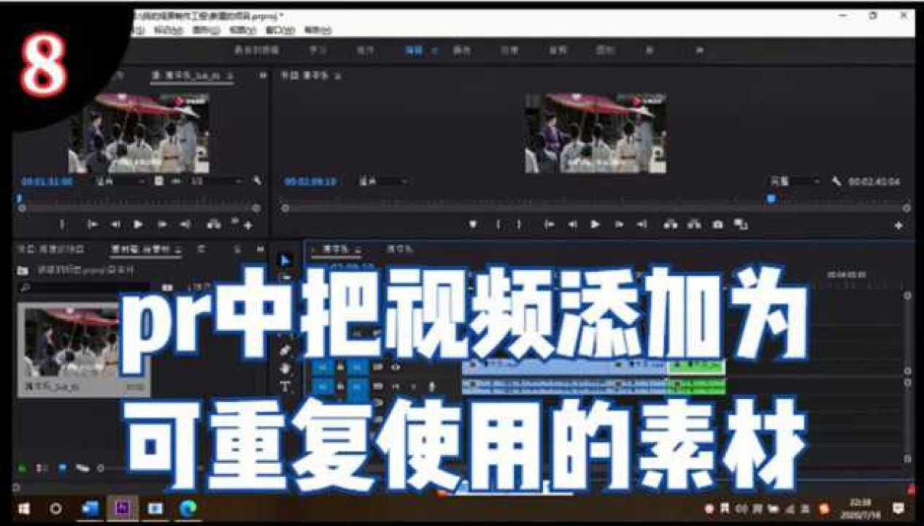This screenshot has height=526, width=924.
Task: Add marker in the Program monitor
Action: (473, 225)
